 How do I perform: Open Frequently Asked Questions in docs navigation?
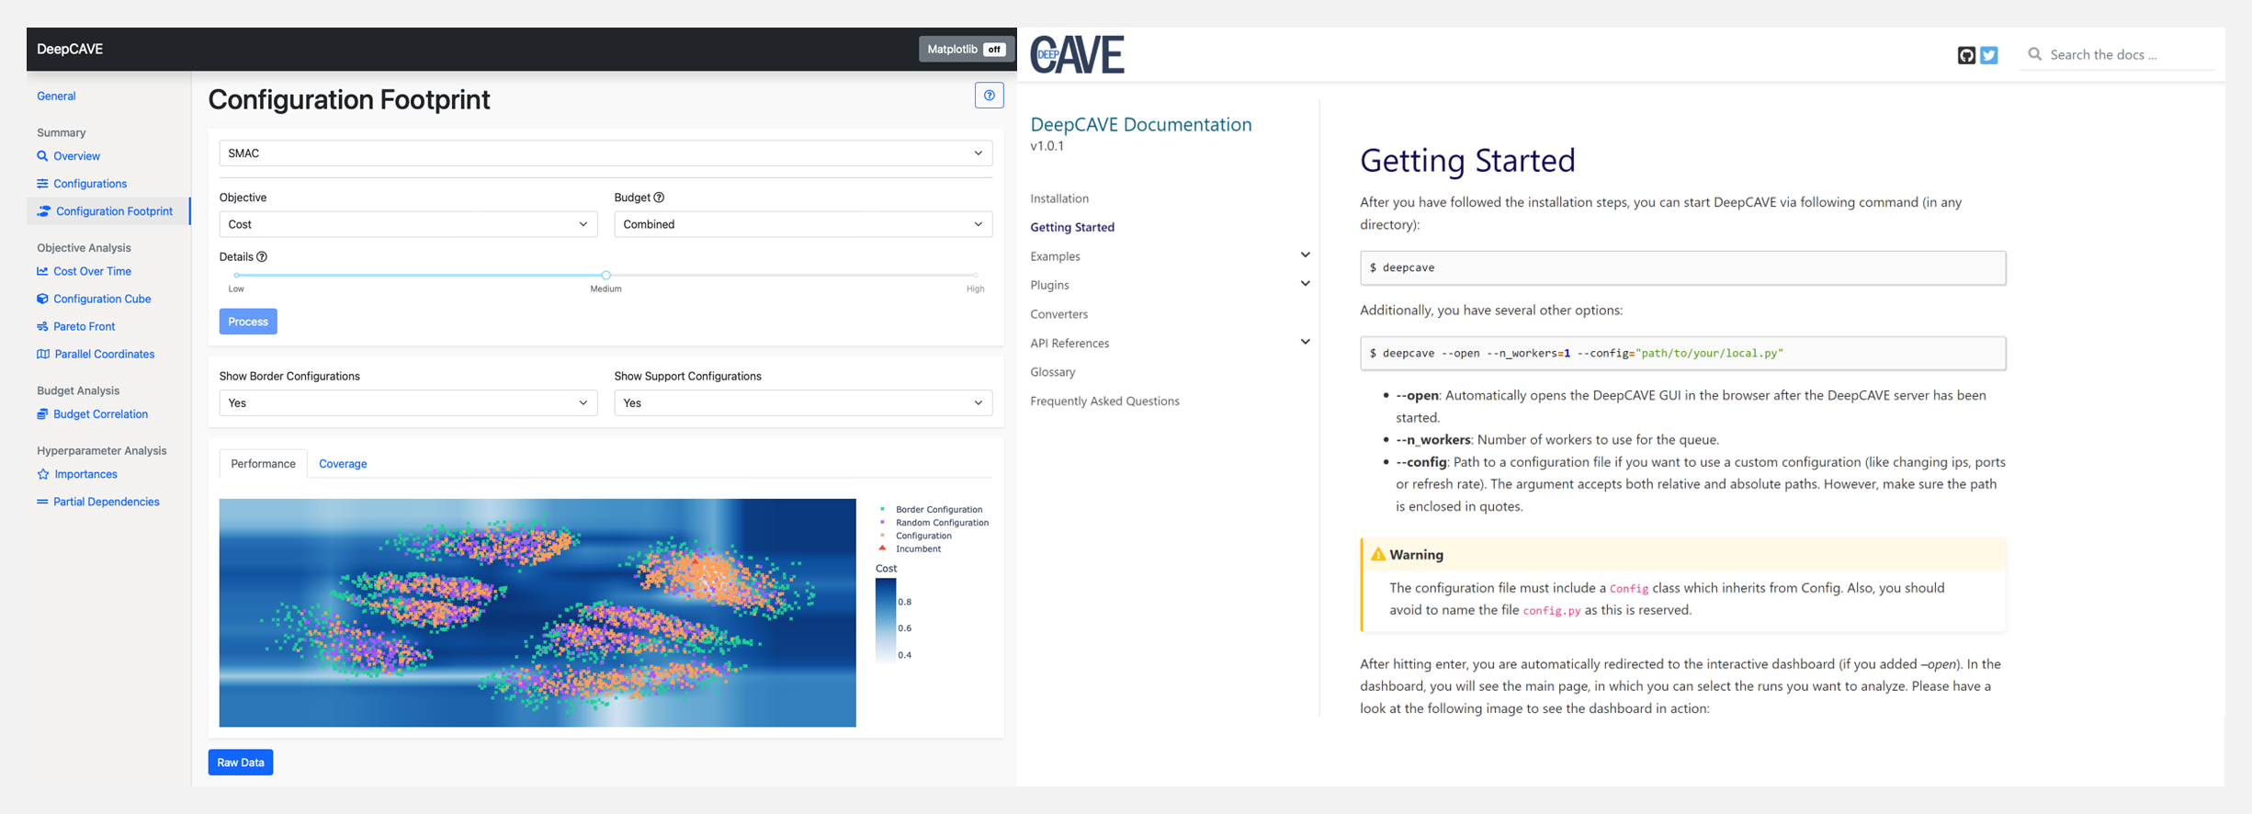(x=1104, y=401)
